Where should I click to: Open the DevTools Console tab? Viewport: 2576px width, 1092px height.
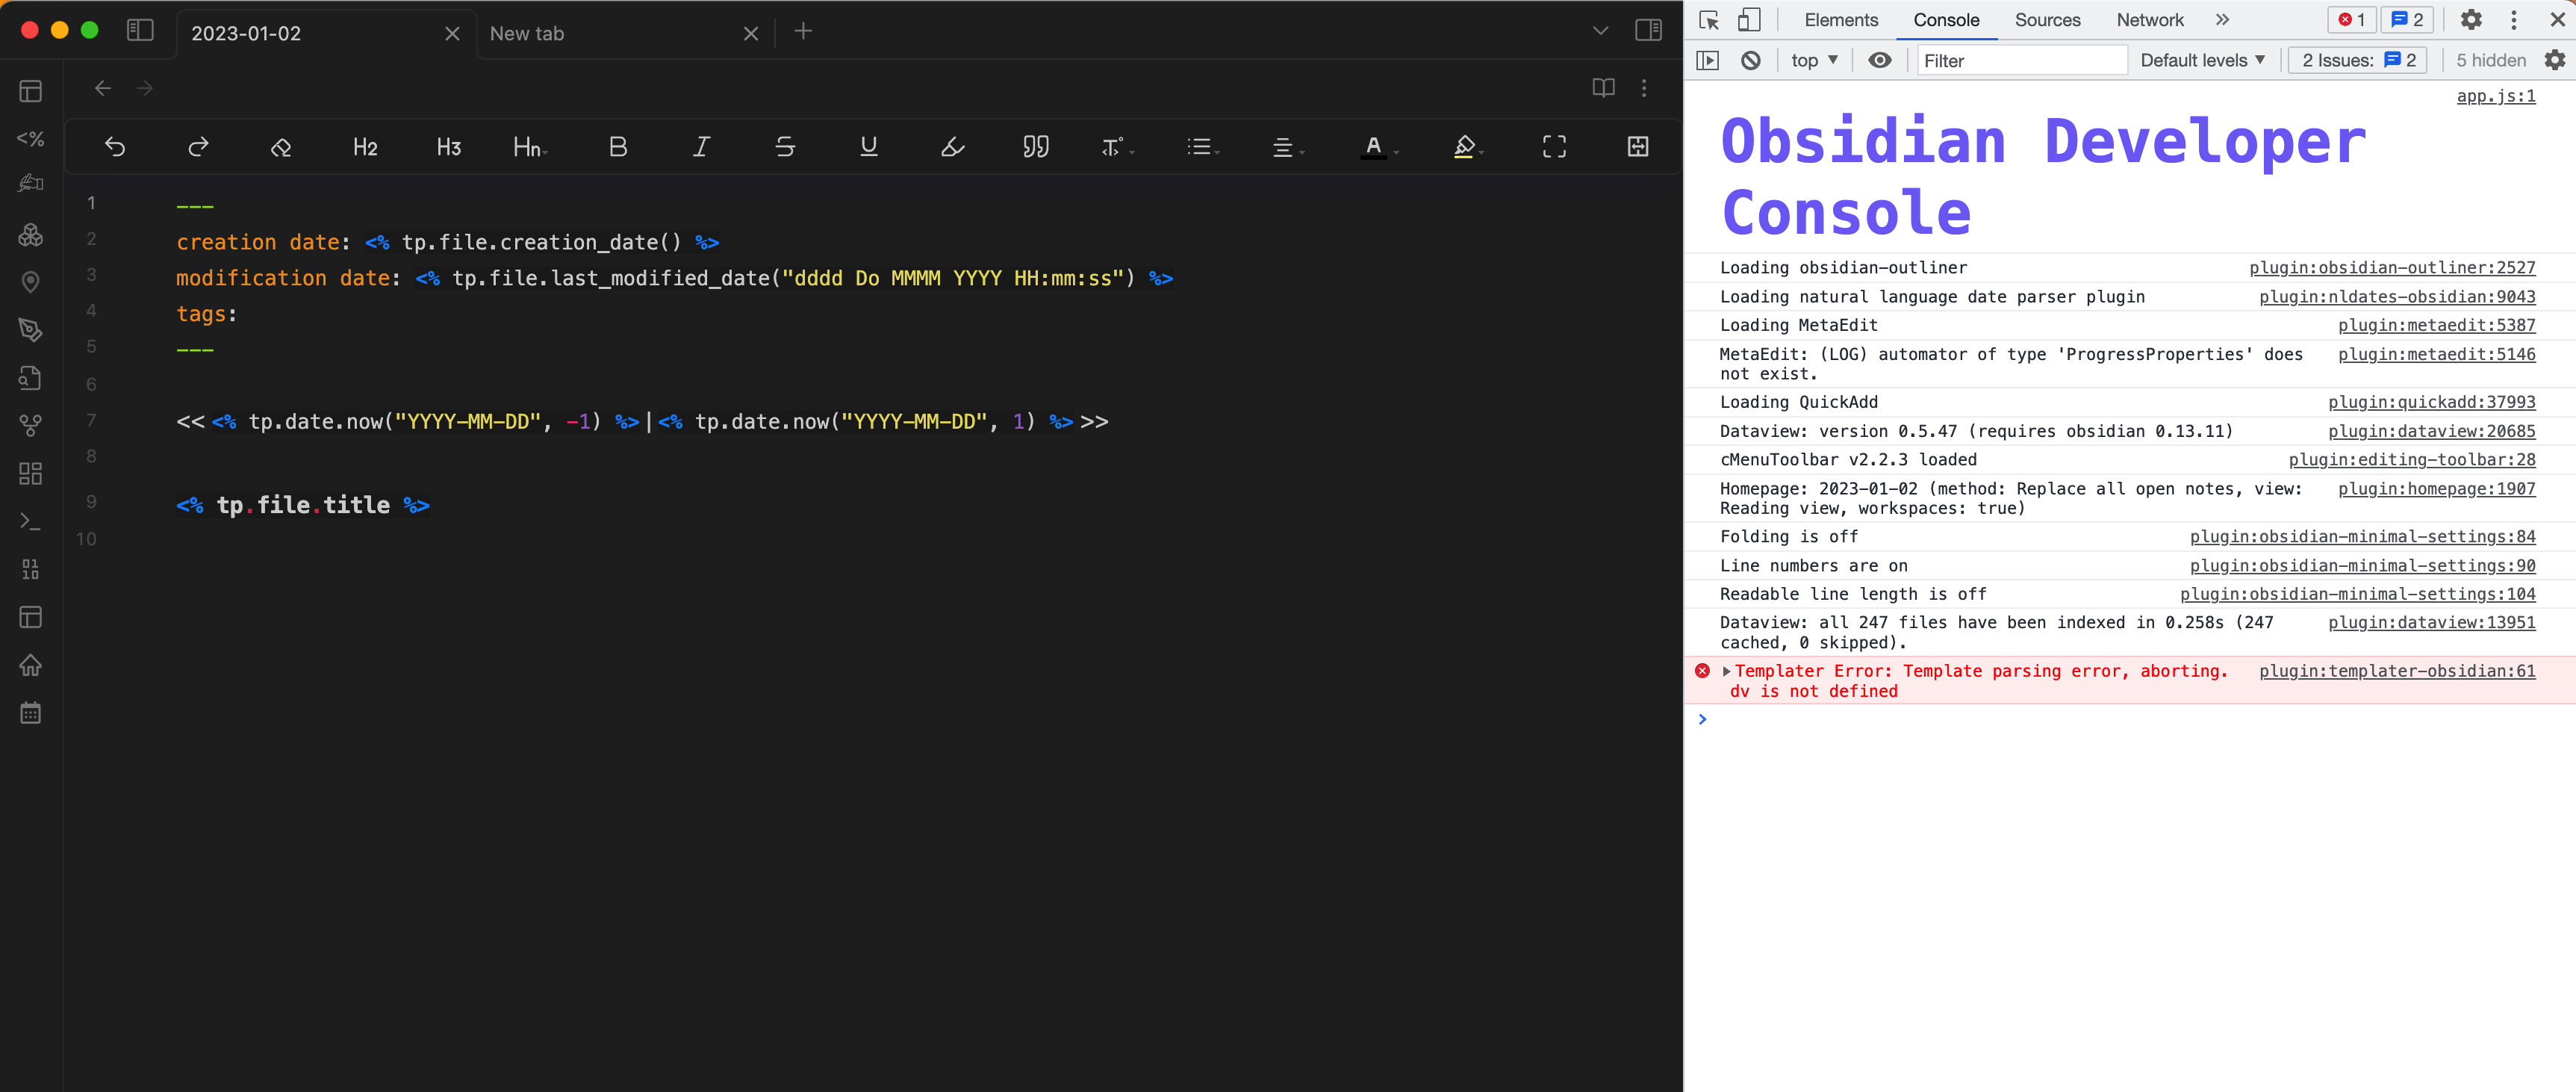(x=1946, y=20)
